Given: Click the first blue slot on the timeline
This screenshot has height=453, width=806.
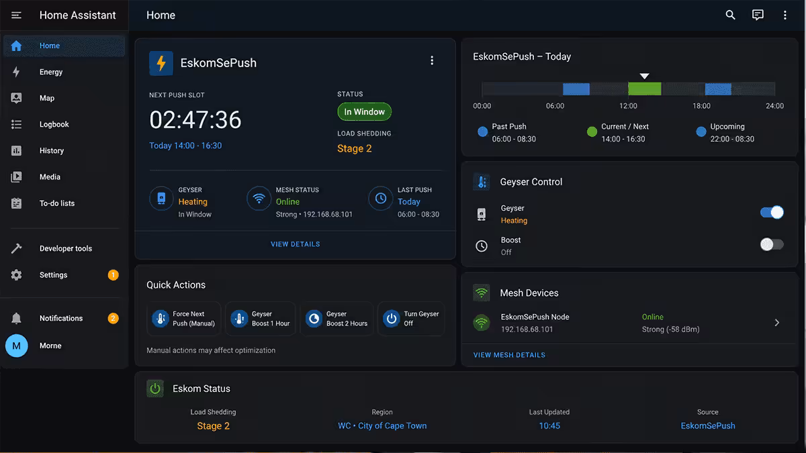Looking at the screenshot, I should [576, 89].
